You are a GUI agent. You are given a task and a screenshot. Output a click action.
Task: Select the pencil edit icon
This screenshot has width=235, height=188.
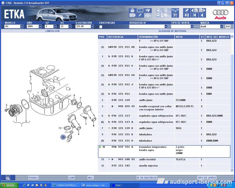point(140,15)
